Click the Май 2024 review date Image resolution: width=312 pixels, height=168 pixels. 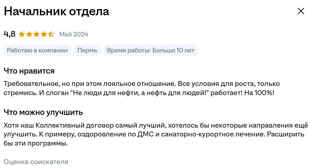(73, 34)
